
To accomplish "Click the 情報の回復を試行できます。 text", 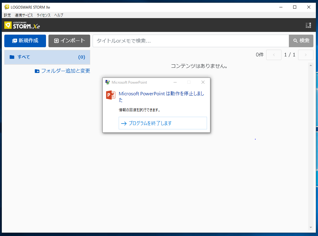I will click(140, 110).
